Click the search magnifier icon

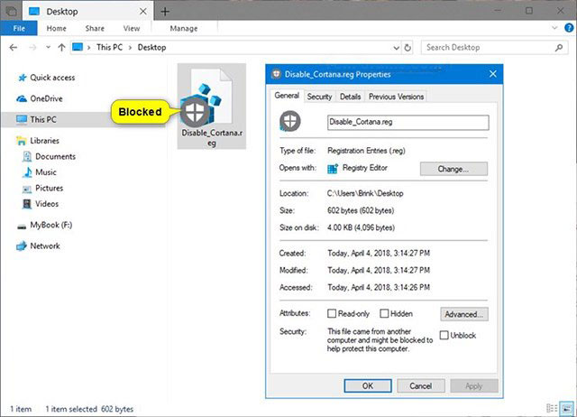(x=559, y=47)
